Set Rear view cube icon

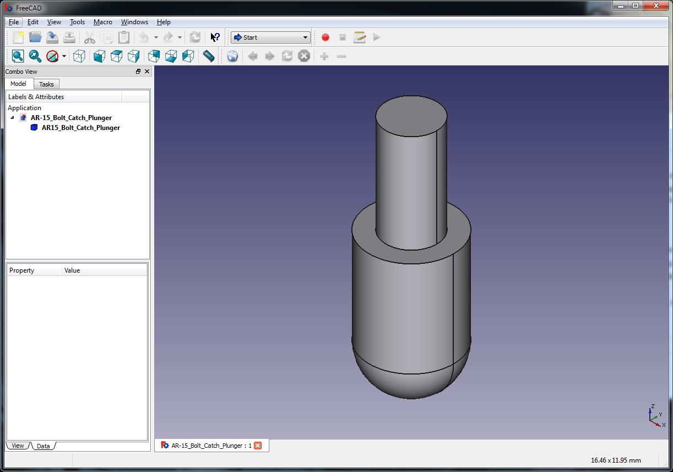(154, 56)
